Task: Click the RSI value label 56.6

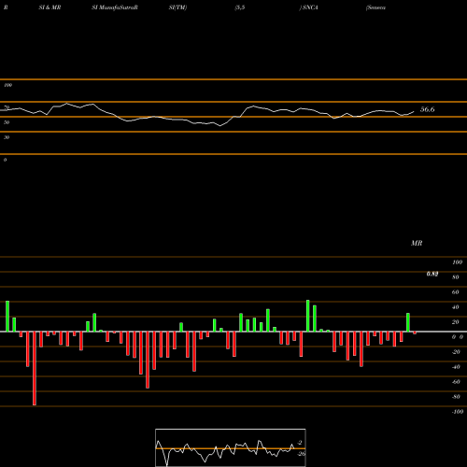Action: [427, 109]
